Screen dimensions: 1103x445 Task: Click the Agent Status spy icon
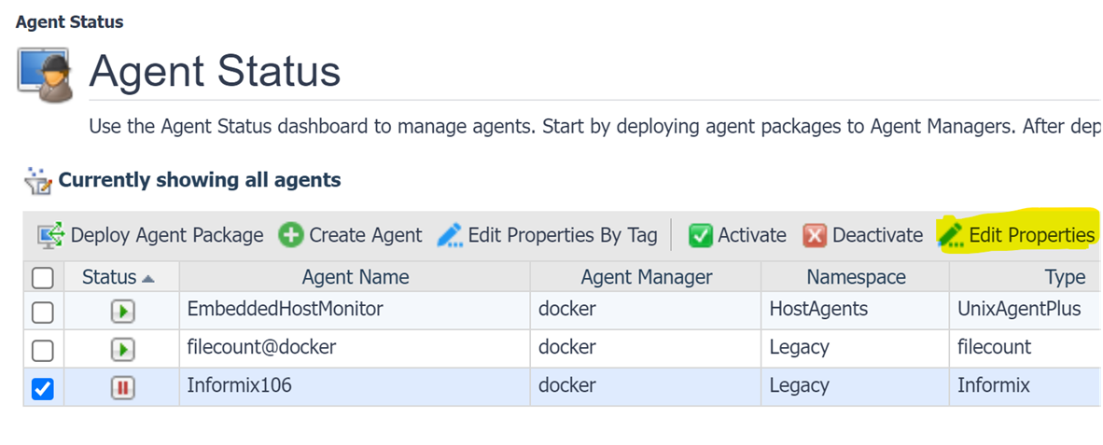click(46, 73)
